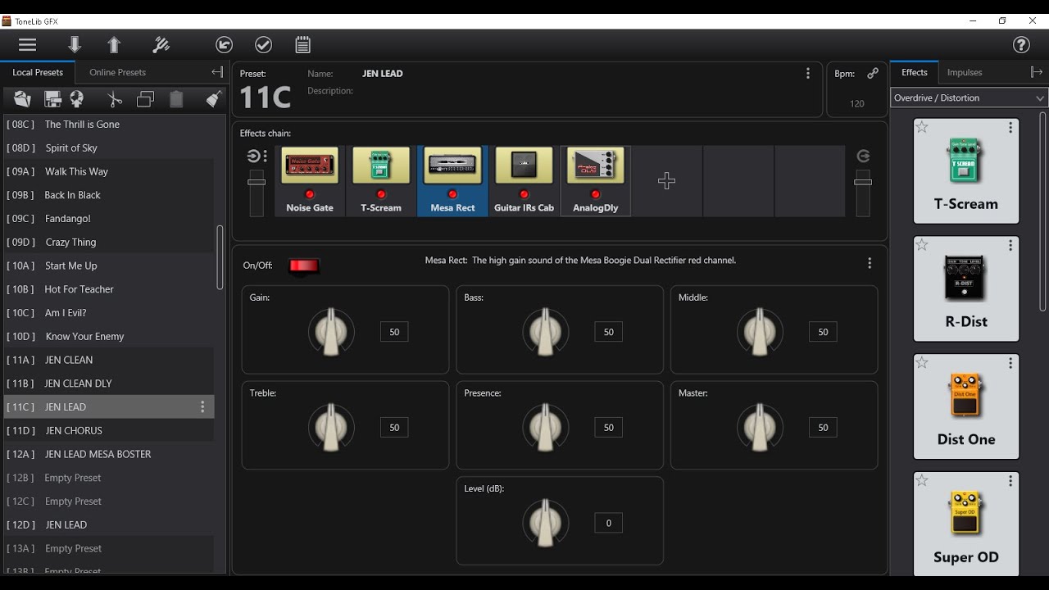Image resolution: width=1049 pixels, height=590 pixels.
Task: Click the download arrow toolbar icon
Action: click(75, 45)
